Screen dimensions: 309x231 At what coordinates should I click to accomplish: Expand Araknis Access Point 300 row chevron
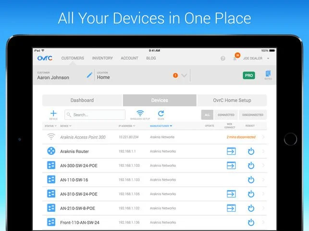coord(263,137)
